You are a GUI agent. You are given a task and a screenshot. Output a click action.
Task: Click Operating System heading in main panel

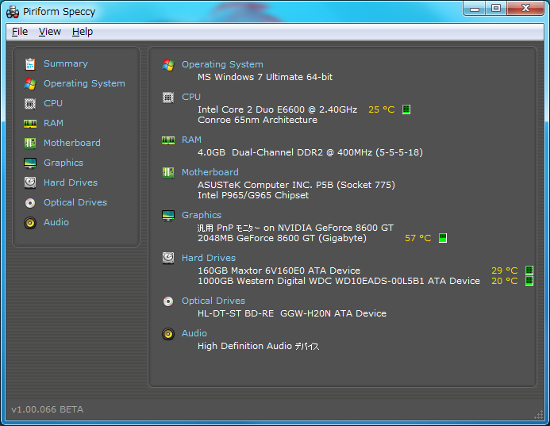(222, 65)
